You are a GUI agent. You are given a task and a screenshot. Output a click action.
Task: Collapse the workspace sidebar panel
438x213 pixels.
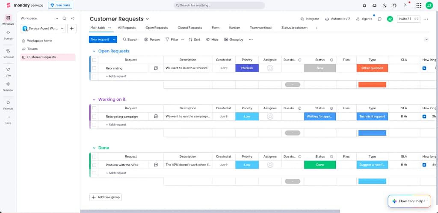(72, 18)
